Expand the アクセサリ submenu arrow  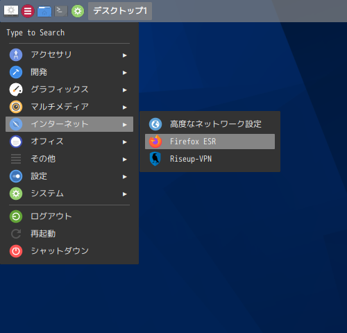[x=125, y=55]
